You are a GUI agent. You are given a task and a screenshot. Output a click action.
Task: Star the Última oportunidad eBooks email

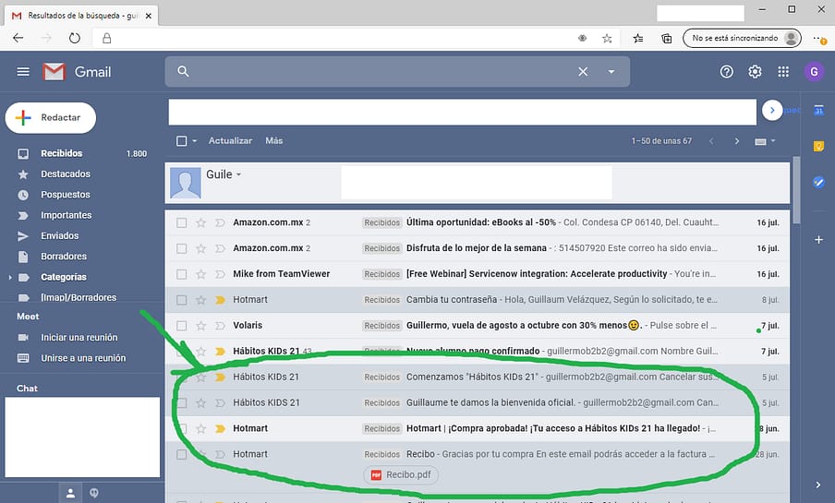point(200,222)
